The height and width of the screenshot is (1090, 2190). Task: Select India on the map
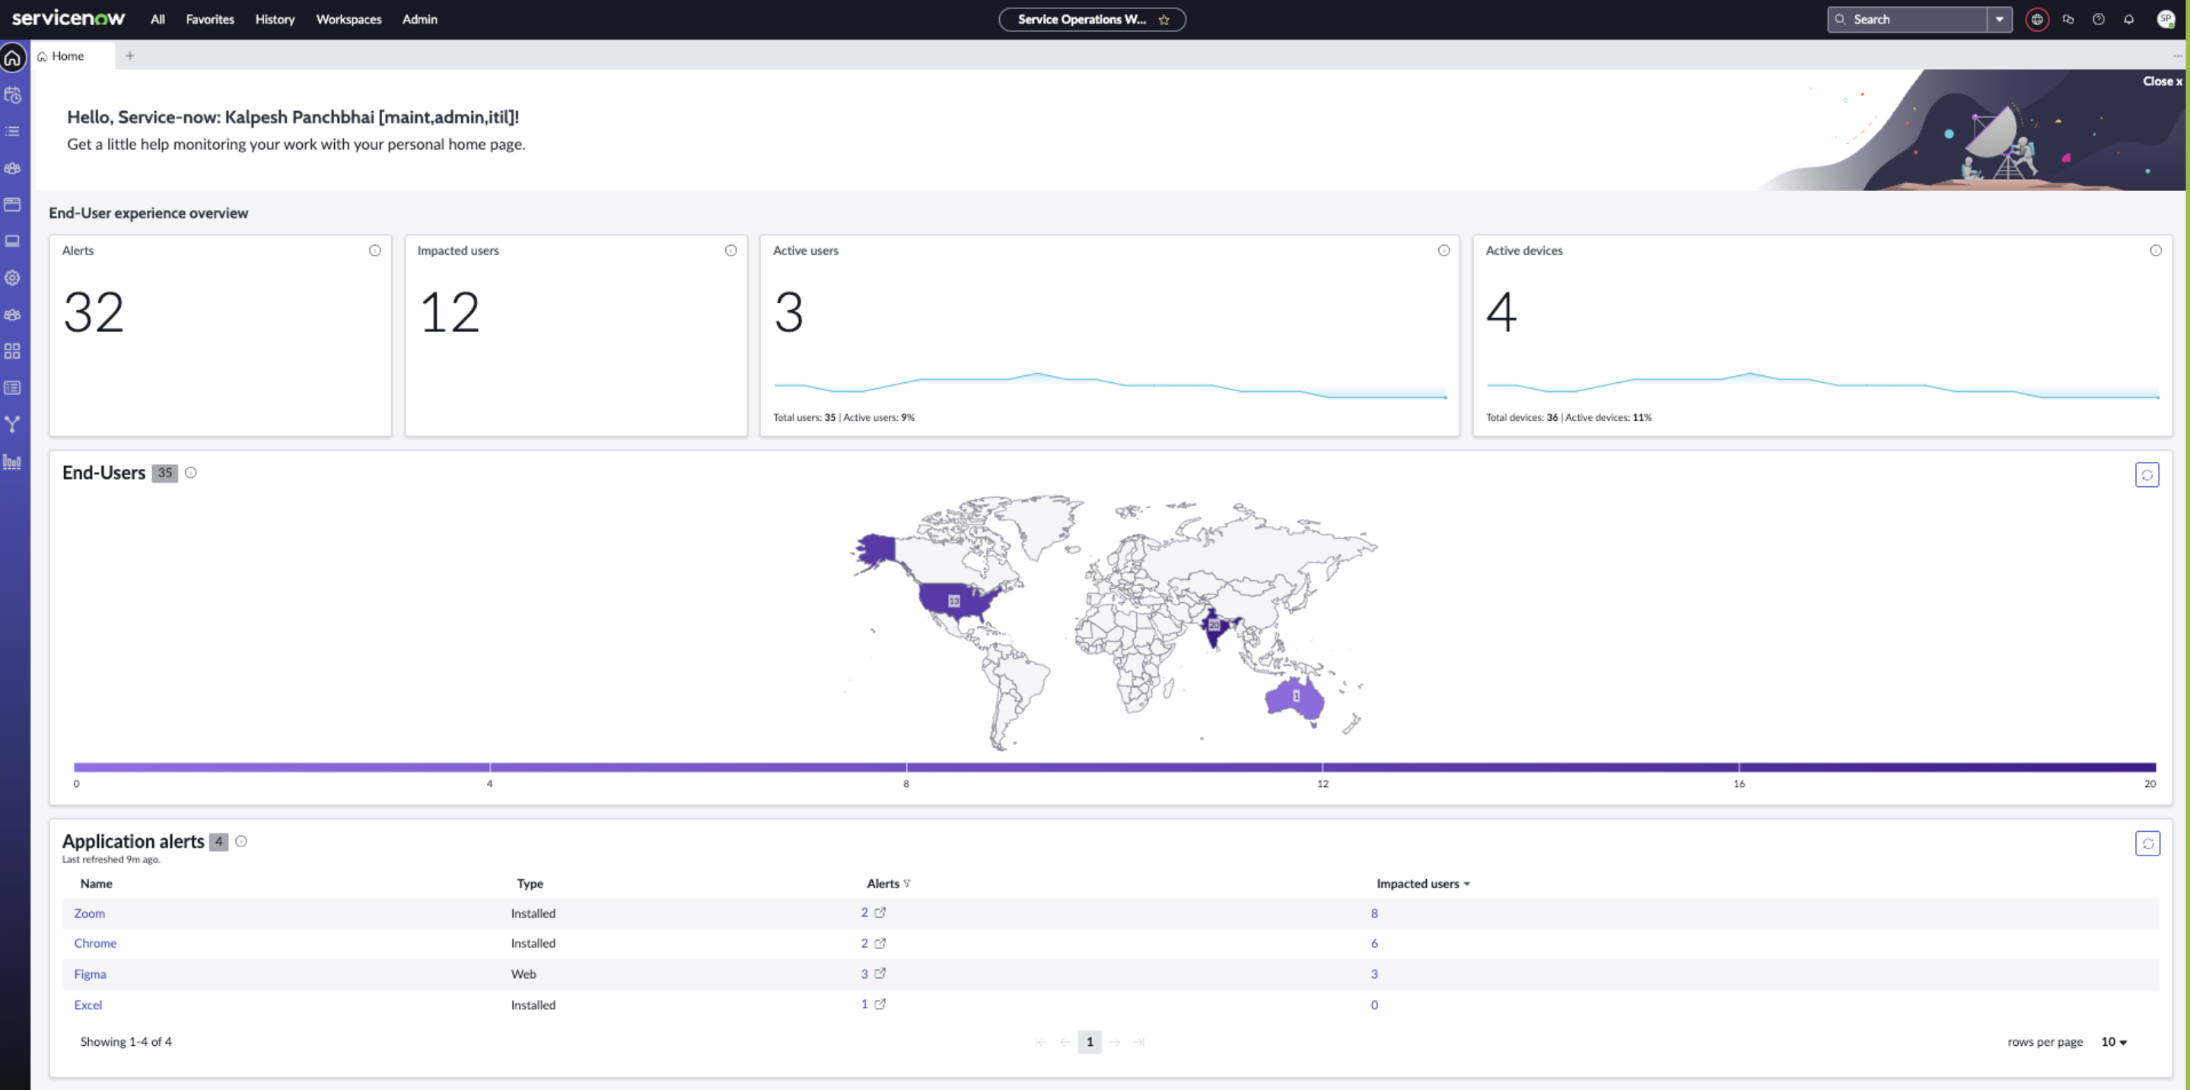pos(1214,625)
